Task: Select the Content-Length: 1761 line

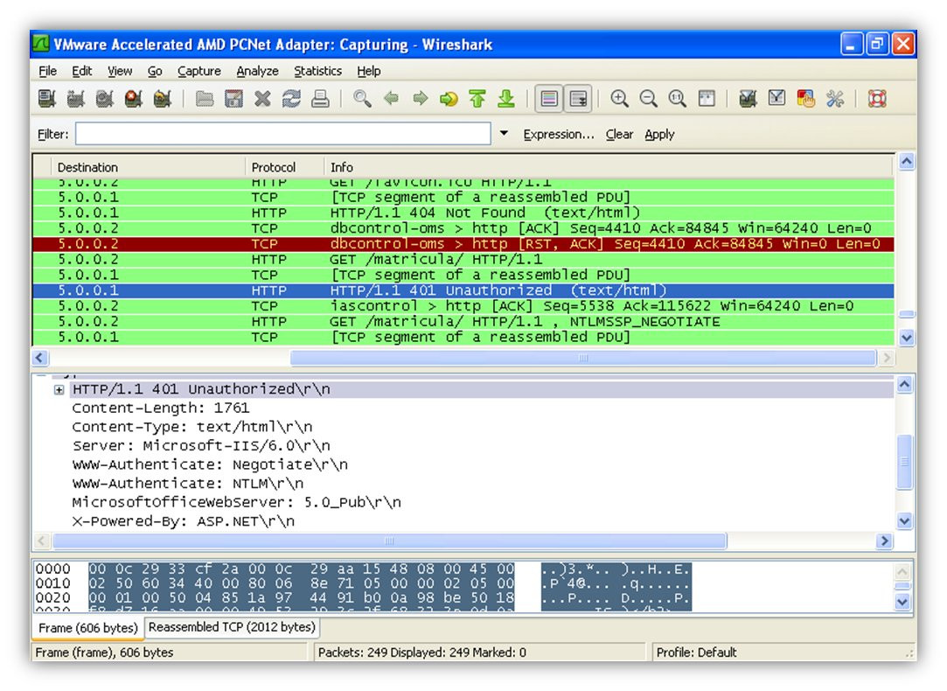Action: click(161, 408)
